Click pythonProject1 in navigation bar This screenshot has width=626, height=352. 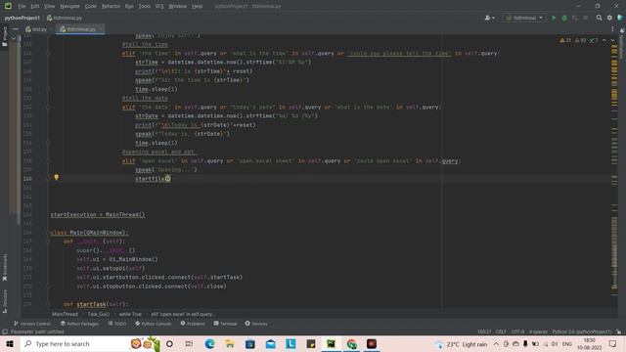(22, 18)
